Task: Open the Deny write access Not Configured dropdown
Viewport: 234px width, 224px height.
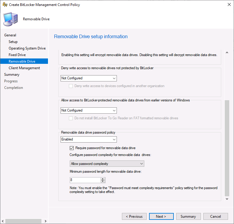Action: pos(89,78)
